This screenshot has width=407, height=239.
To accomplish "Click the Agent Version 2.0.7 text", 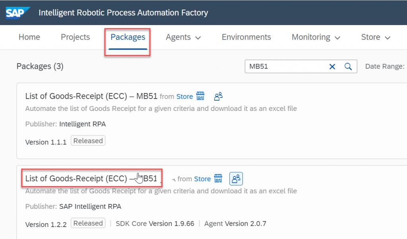I will tap(235, 223).
